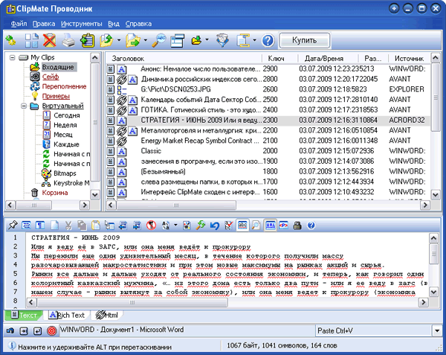This screenshot has width=446, height=355.
Task: Click the trash can icon beside Корзина
Action: click(x=34, y=193)
